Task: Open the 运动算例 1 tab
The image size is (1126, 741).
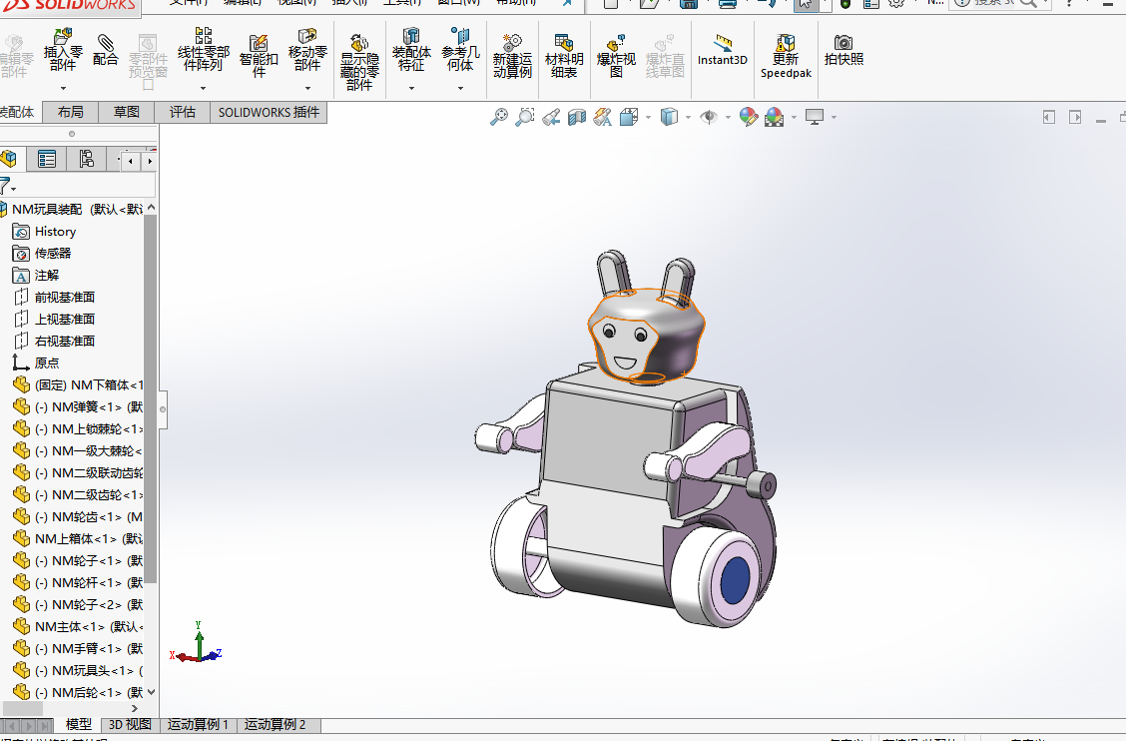Action: coord(198,724)
